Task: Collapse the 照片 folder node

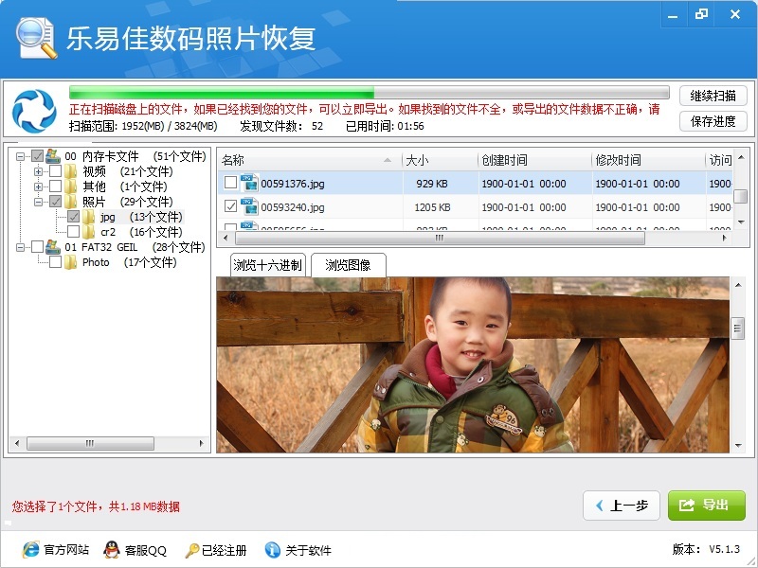Action: tap(38, 202)
